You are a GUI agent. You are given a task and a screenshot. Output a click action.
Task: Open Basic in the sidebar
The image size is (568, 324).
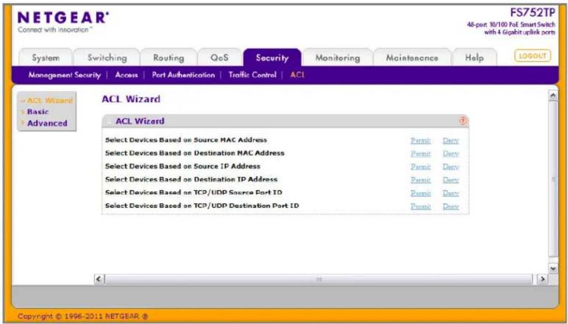tap(38, 111)
